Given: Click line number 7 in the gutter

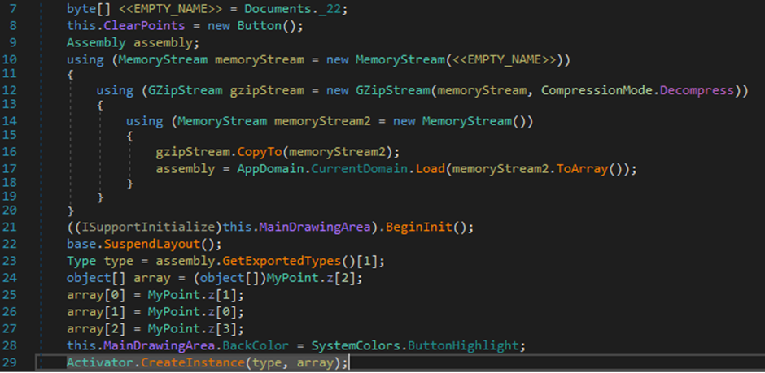Looking at the screenshot, I should (13, 9).
